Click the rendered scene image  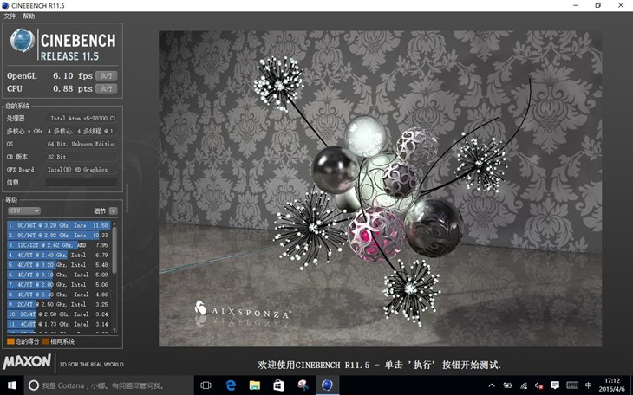point(380,189)
